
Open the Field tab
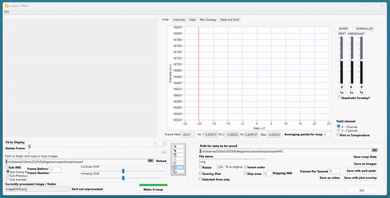(x=192, y=20)
